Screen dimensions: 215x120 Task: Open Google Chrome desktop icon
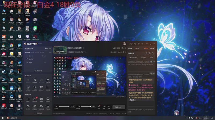12,47
